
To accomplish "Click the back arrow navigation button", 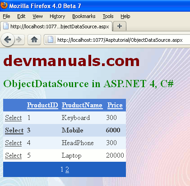I will [8, 40].
